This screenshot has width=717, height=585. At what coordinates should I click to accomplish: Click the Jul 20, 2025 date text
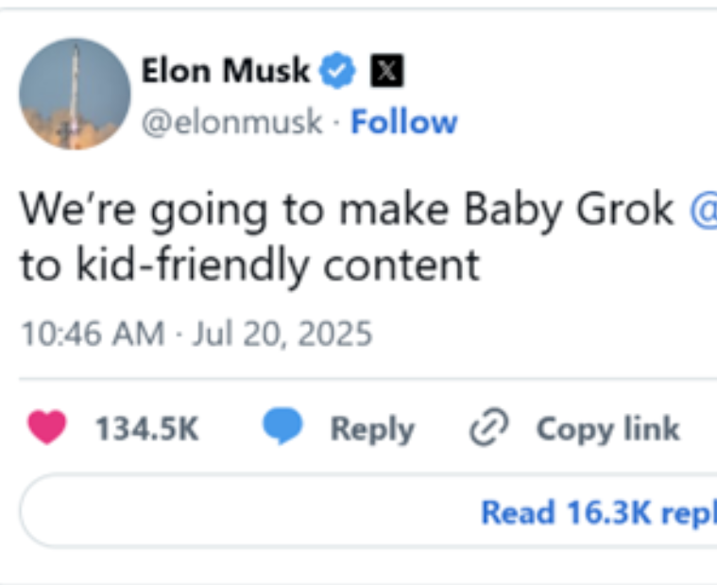point(282,334)
